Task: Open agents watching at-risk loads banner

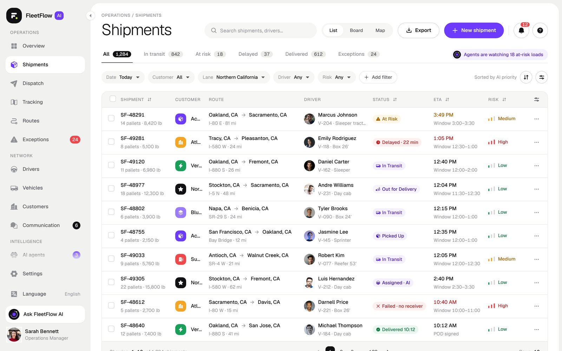Action: point(500,55)
